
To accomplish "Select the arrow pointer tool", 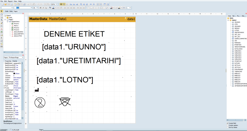I will [x=2, y=11].
